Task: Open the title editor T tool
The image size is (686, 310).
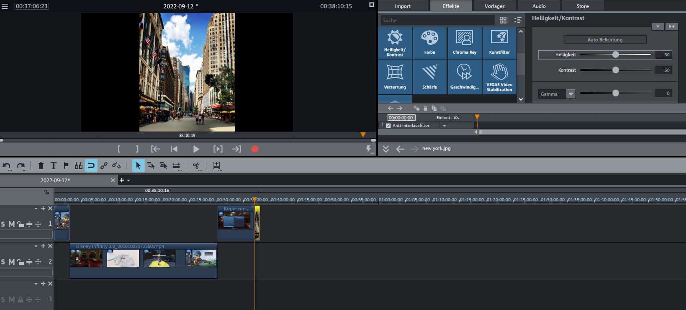Action: (x=53, y=165)
